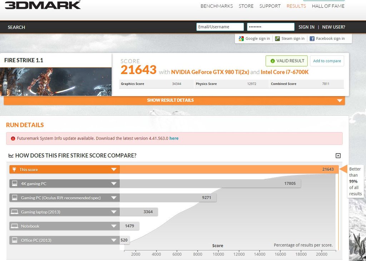The width and height of the screenshot is (366, 261).
Task: Click the Better than 99% tooltip
Action: 355,182
